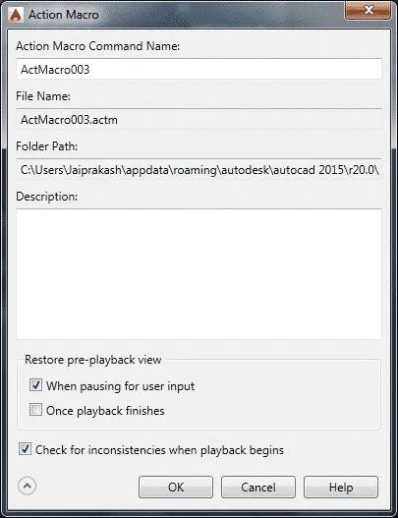Screen dimensions: 398x518
Task: Enable 'When pausing for user input' checkbox
Action: [35, 385]
